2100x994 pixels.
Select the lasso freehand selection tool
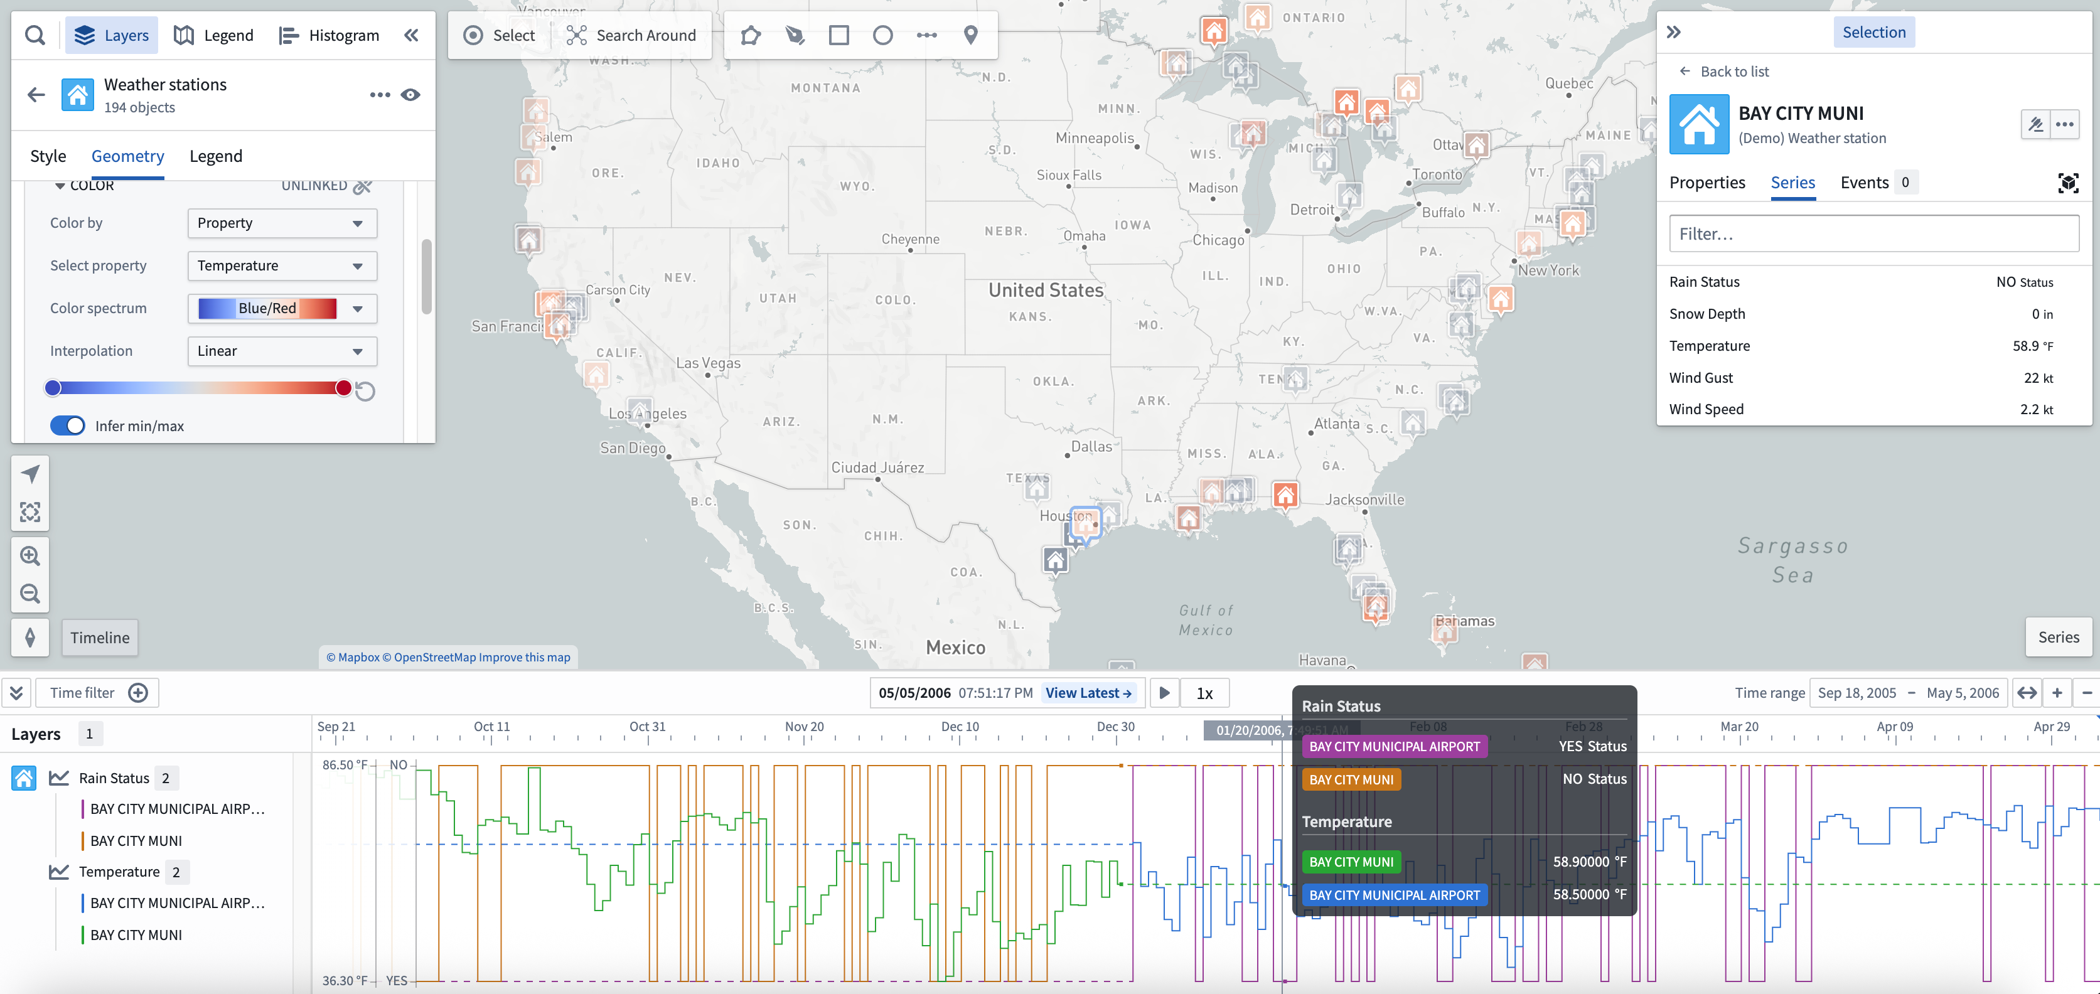pos(795,35)
